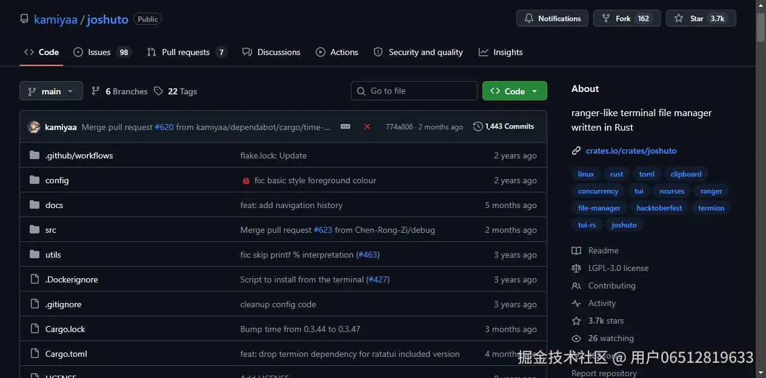Open the .Dockerignore file
Screen dimensions: 766x378
click(x=72, y=279)
